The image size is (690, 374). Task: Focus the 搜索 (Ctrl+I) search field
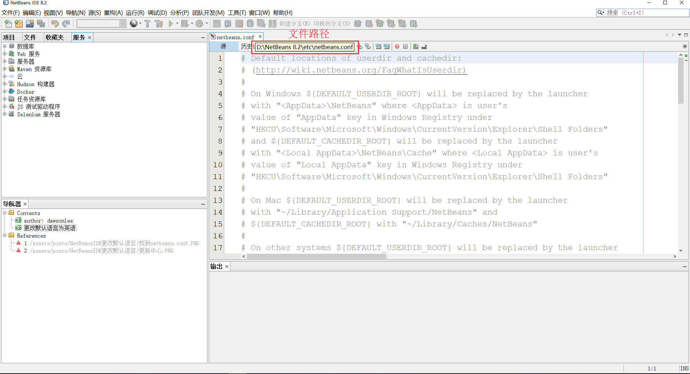(647, 13)
